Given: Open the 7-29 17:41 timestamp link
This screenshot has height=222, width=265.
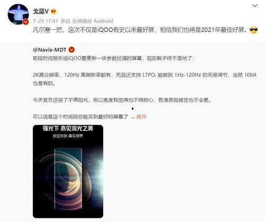Looking at the screenshot, I should pyautogui.click(x=46, y=21).
